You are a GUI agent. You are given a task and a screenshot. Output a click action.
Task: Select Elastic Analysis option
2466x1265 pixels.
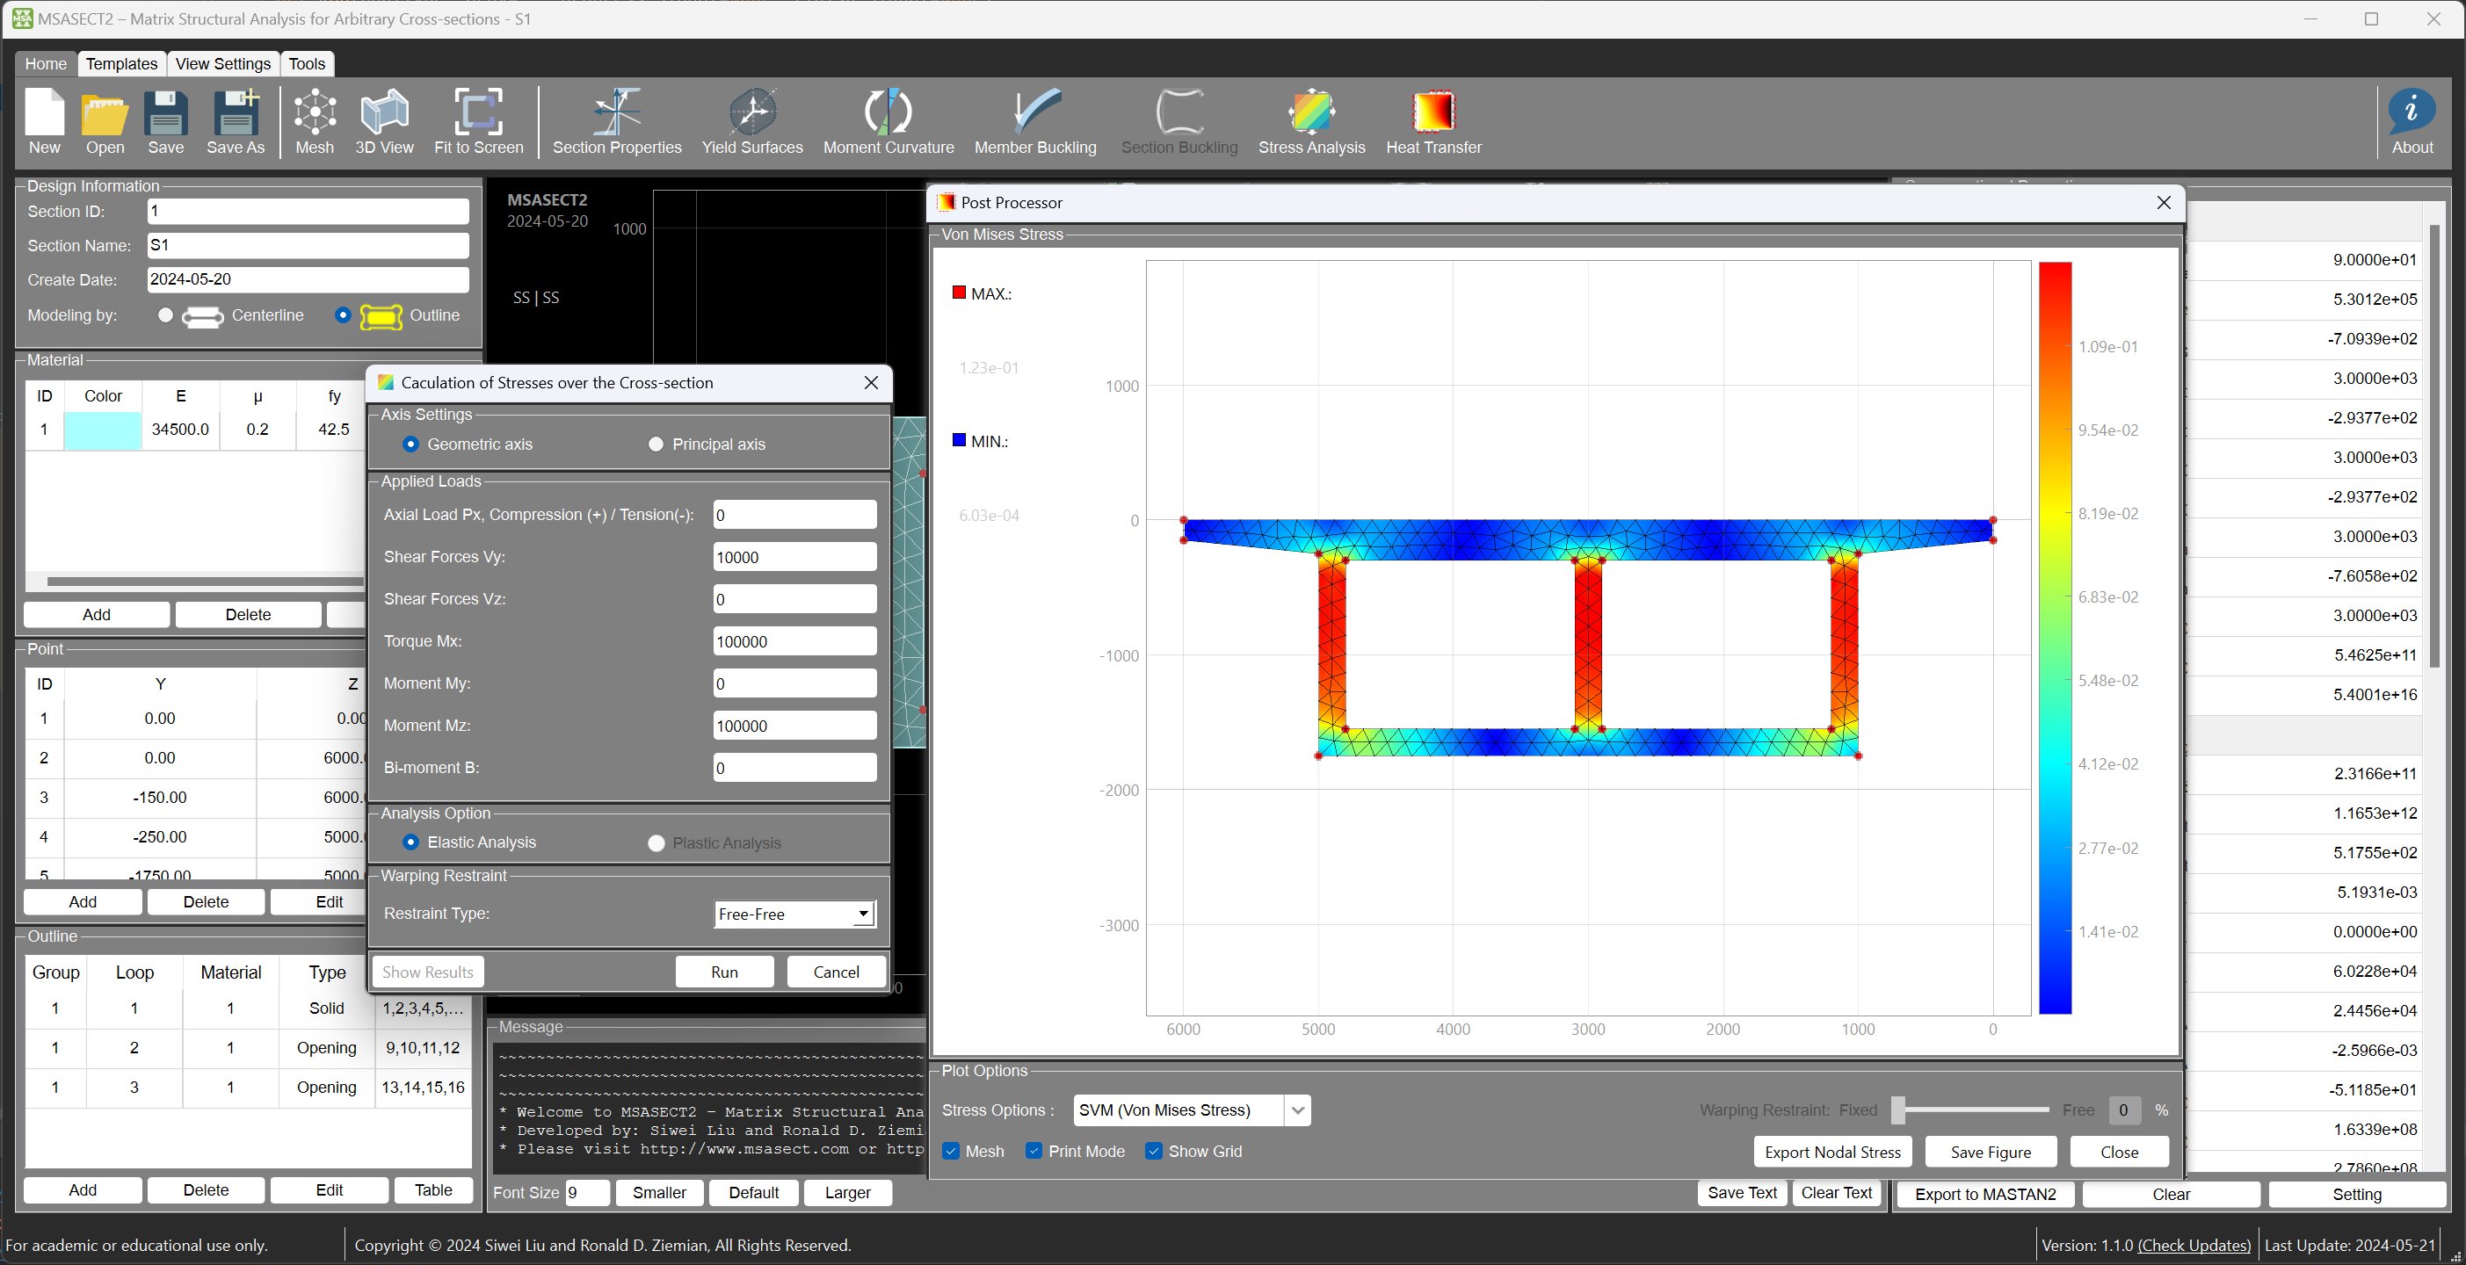coord(410,842)
